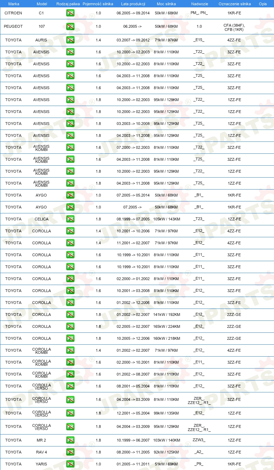Click the RAV 4 model cell

[x=41, y=452]
